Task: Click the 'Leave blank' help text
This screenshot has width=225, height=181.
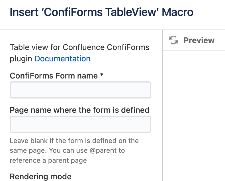Action: click(x=74, y=141)
